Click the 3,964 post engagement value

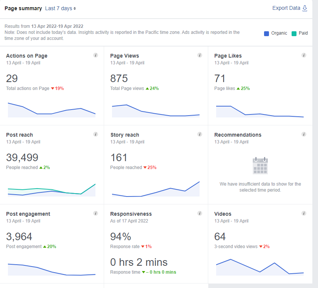tap(19, 236)
